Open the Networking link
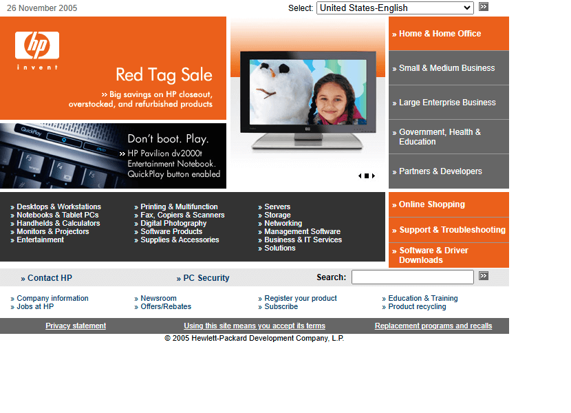The height and width of the screenshot is (413, 571). [283, 223]
